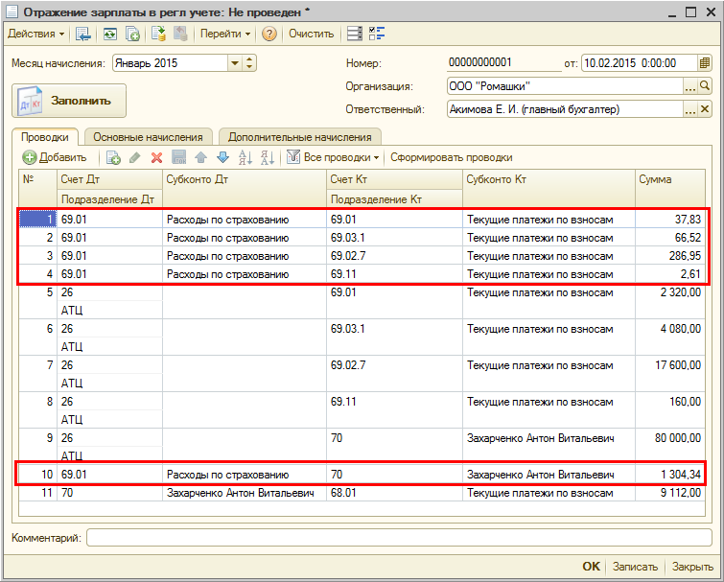Open calendar picker beside the date field
Image resolution: width=724 pixels, height=582 pixels.
point(704,63)
